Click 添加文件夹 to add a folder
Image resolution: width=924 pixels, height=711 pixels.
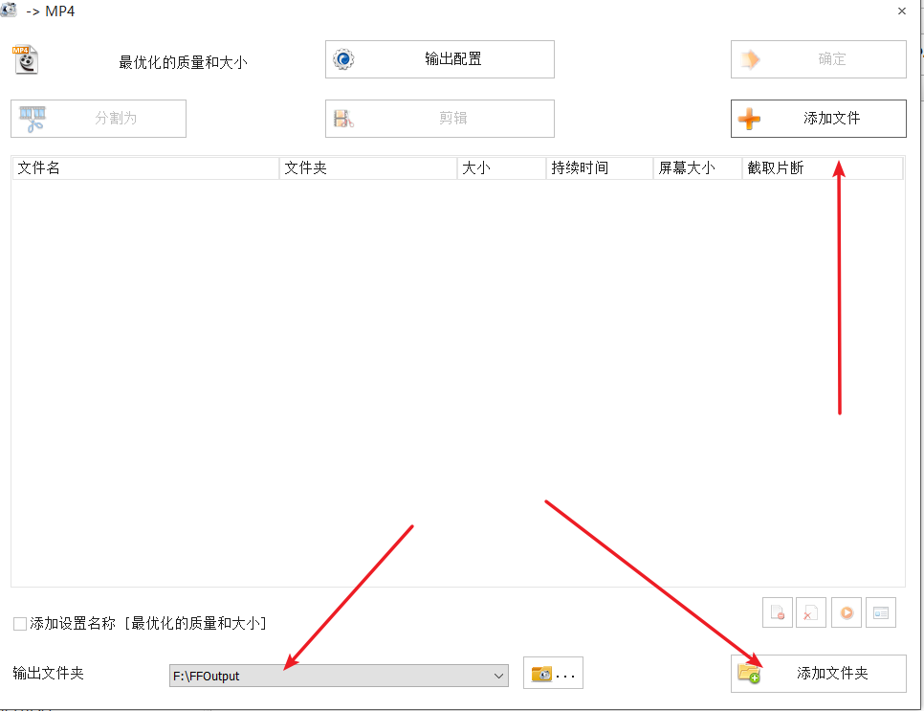click(818, 674)
